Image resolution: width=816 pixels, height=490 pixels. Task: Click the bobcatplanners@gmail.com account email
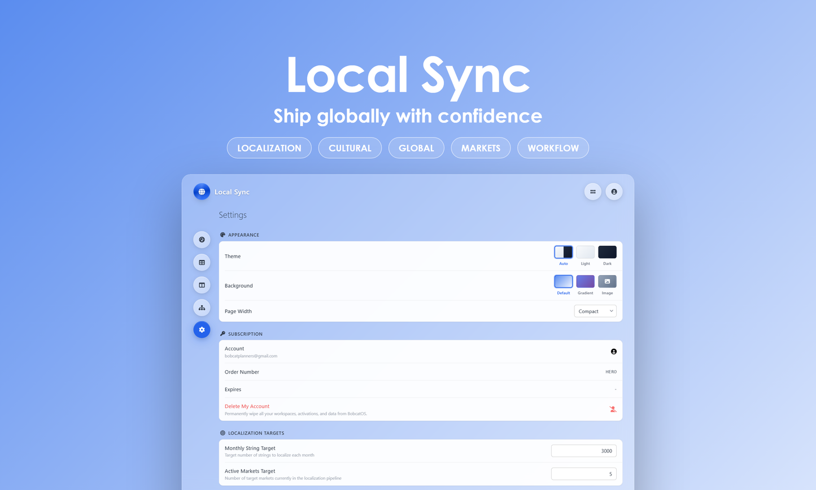251,356
